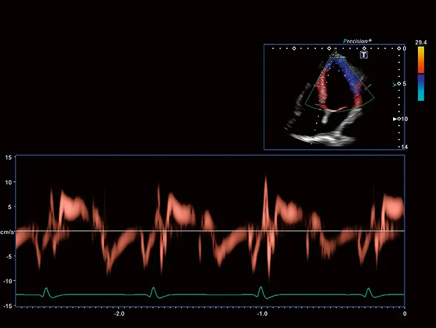Select the leftmost diamond marker on top ruler
Image resolution: width=436 pixels, height=328 pixels.
tap(293, 48)
